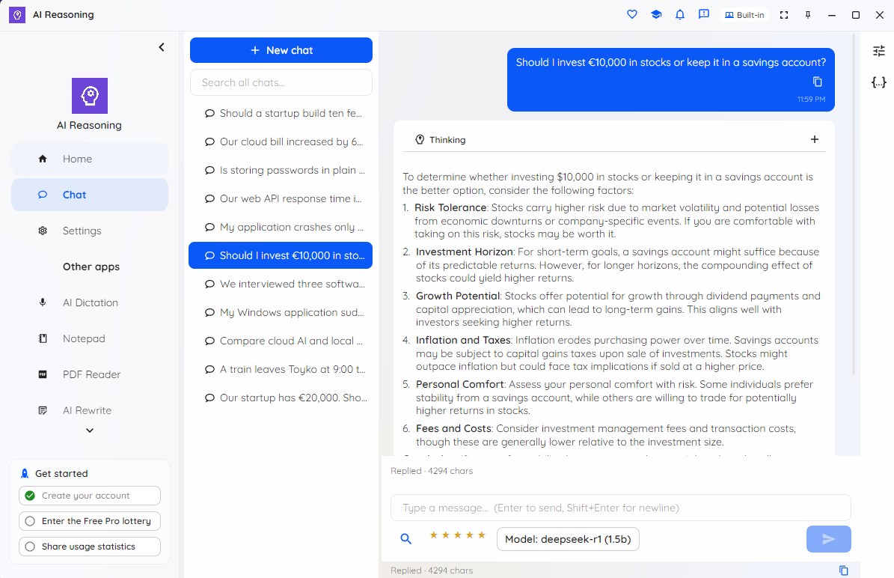Open the feedback message icon
894x578 pixels.
pyautogui.click(x=704, y=15)
